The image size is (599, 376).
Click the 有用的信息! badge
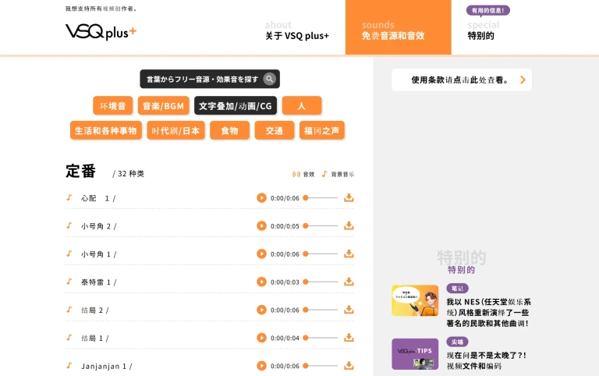[x=487, y=10]
